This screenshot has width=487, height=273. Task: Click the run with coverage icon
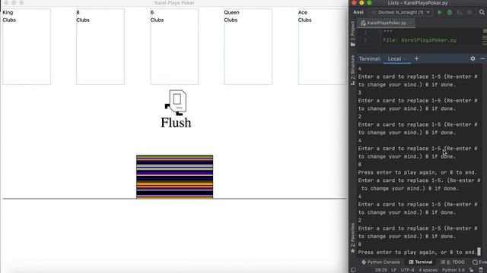(x=460, y=12)
